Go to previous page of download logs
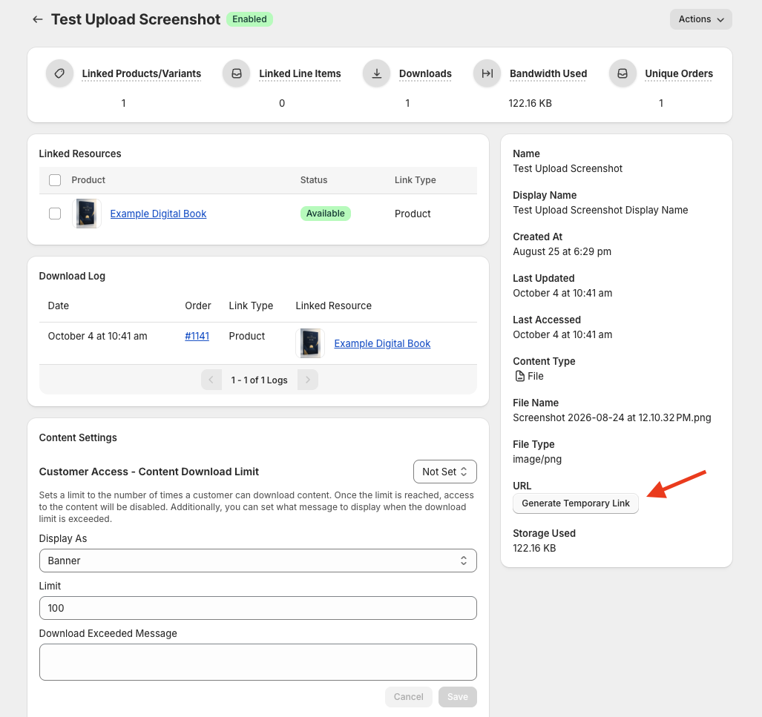This screenshot has height=717, width=762. pos(211,380)
